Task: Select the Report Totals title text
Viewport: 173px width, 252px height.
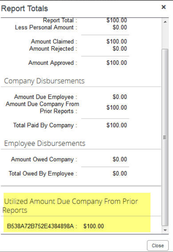Action: 25,8
